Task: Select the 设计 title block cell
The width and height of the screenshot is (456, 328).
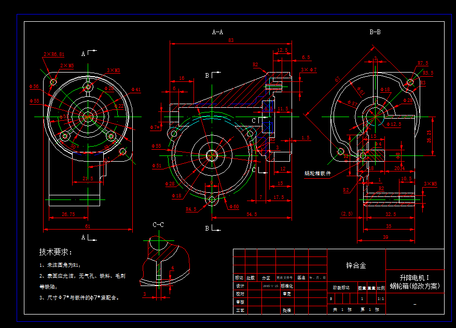Action: coord(240,286)
